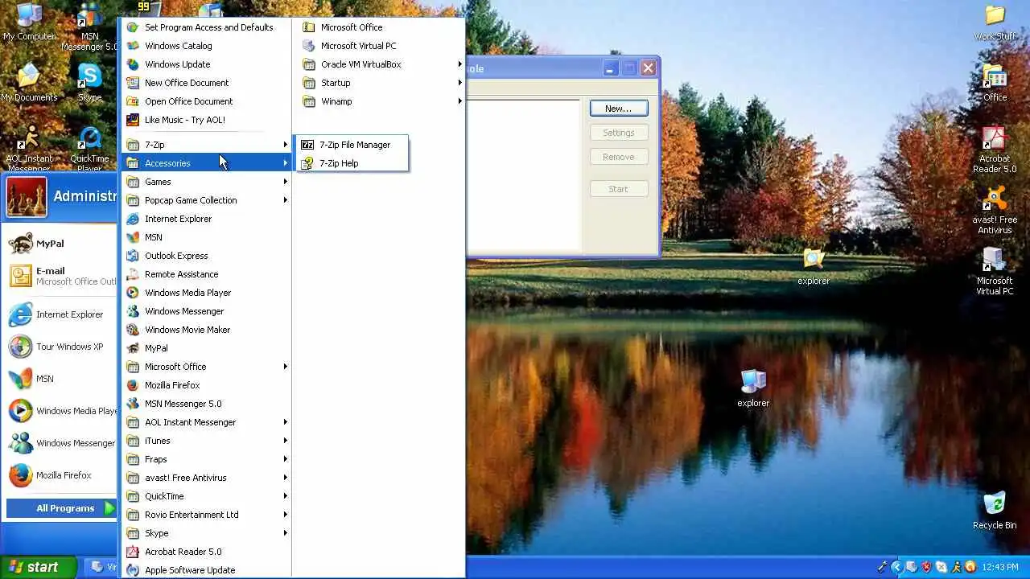Click the MSN Messenger 5.0 menu icon
Viewport: 1030px width, 579px height.
[x=133, y=404]
